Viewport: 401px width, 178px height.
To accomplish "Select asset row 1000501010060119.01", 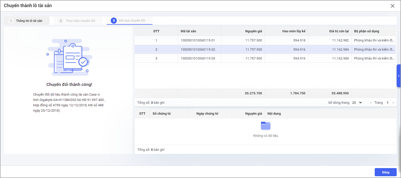I will pyautogui.click(x=198, y=40).
